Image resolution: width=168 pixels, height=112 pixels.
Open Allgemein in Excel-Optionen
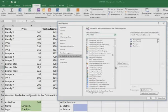[x=70, y=27]
